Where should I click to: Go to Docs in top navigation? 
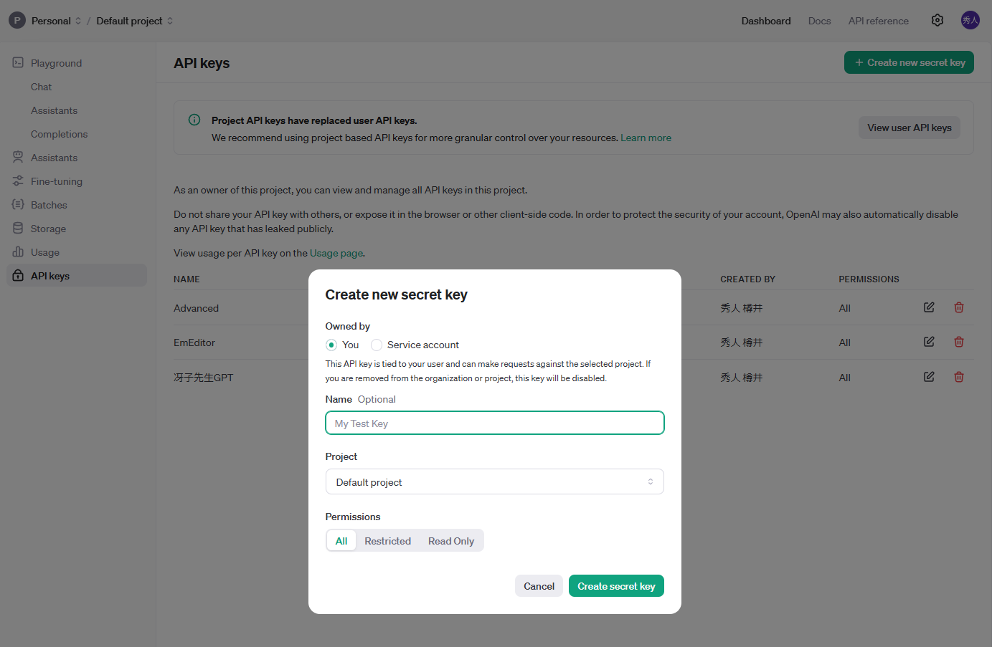tap(819, 21)
